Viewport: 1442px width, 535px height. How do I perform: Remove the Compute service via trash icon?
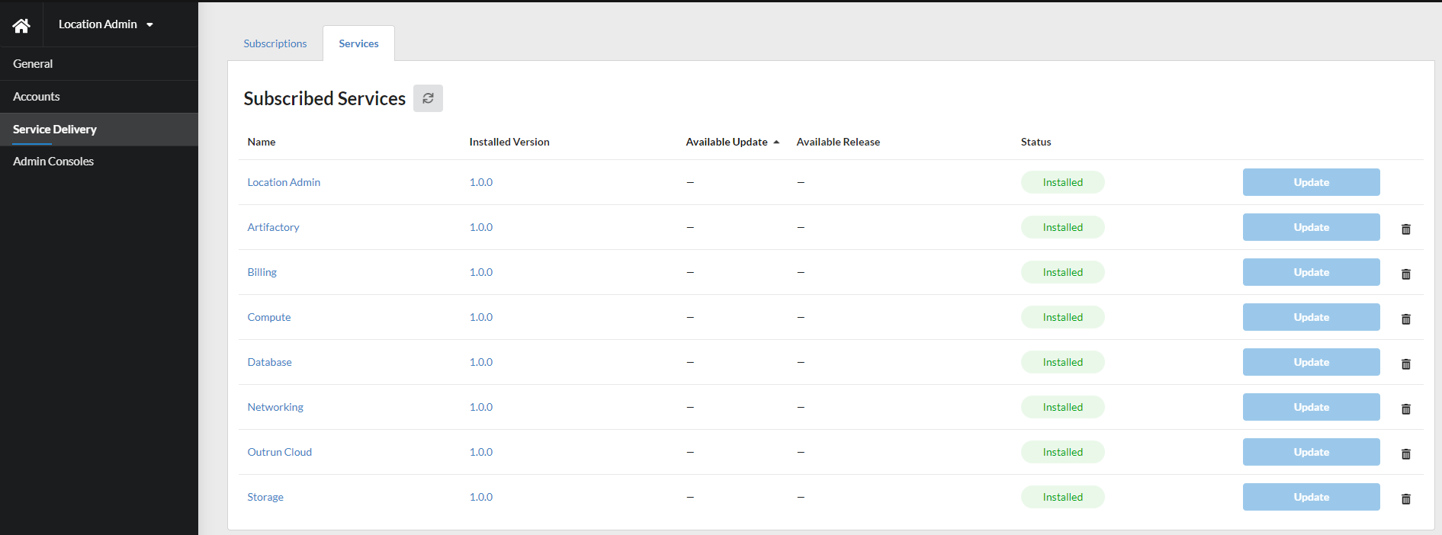tap(1405, 319)
